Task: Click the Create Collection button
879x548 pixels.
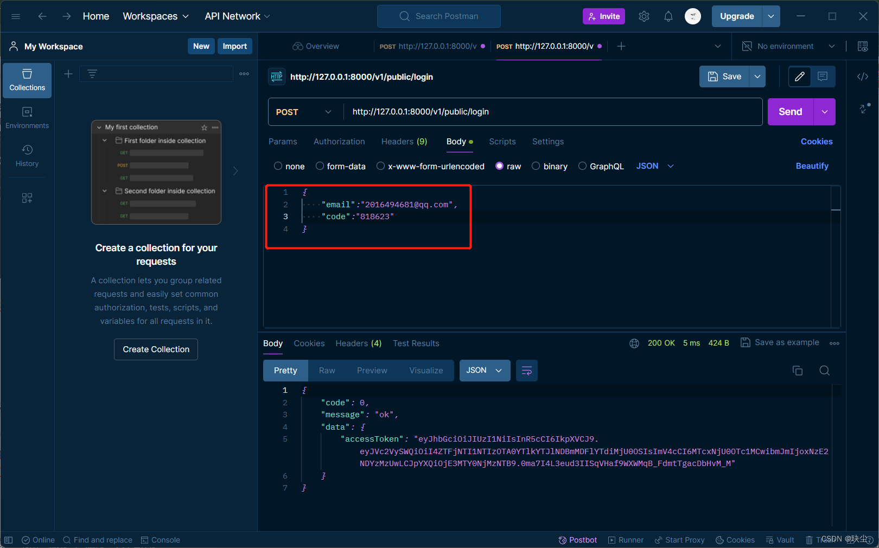Action: [x=156, y=349]
